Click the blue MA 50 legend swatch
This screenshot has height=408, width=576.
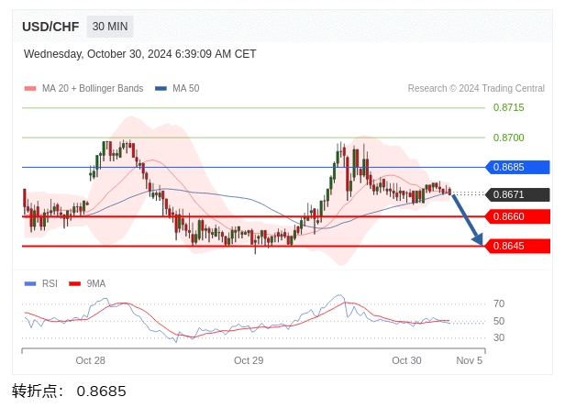pos(161,89)
